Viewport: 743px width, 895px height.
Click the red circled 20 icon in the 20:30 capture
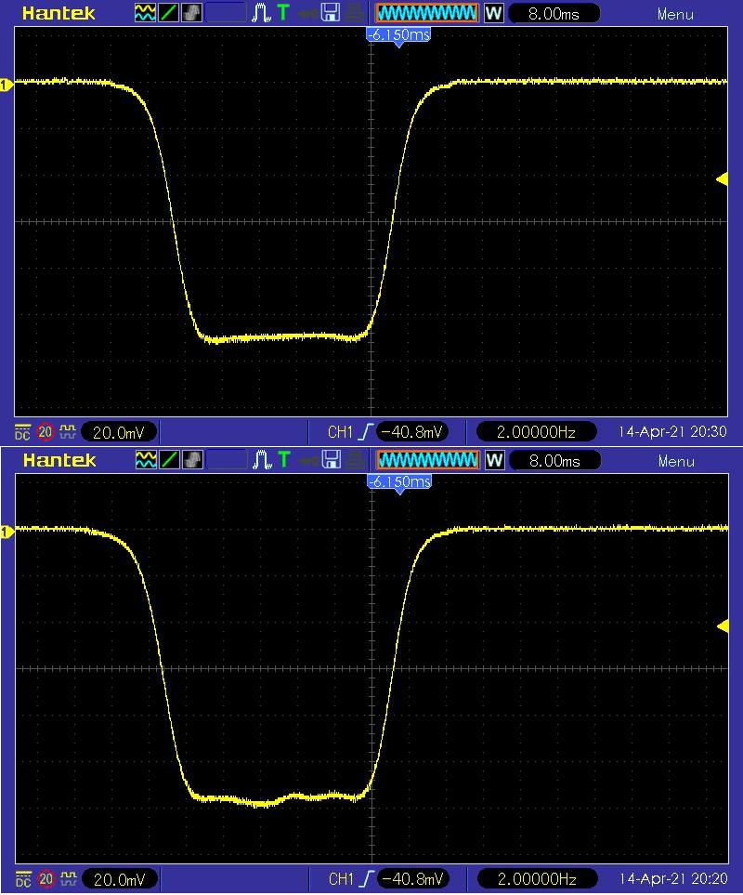46,432
